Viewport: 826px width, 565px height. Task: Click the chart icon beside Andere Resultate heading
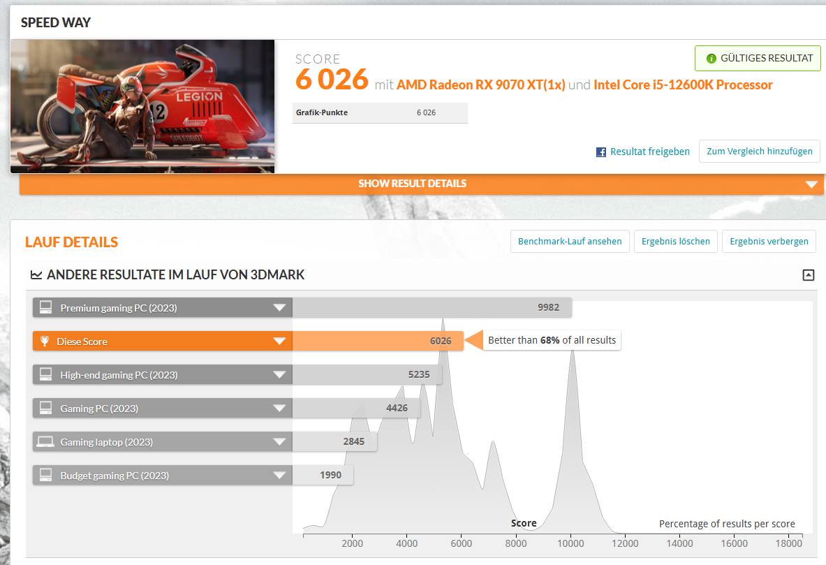pos(36,274)
